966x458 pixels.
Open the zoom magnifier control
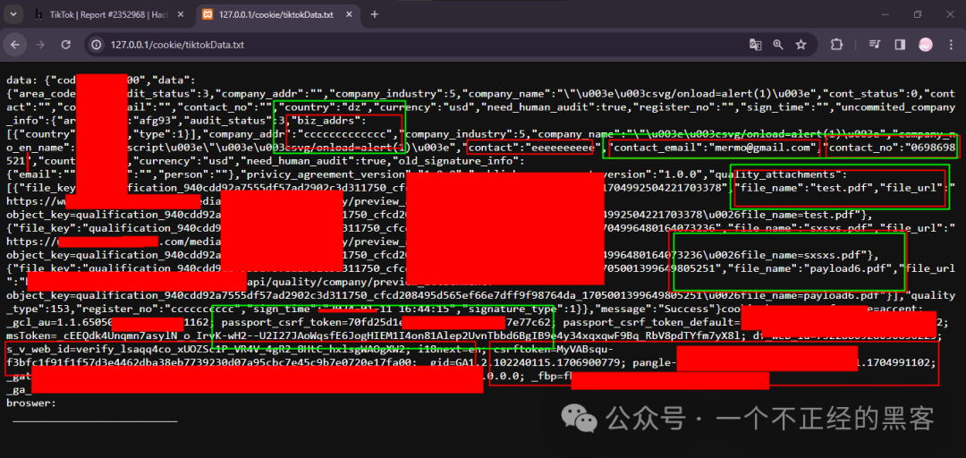(x=778, y=45)
